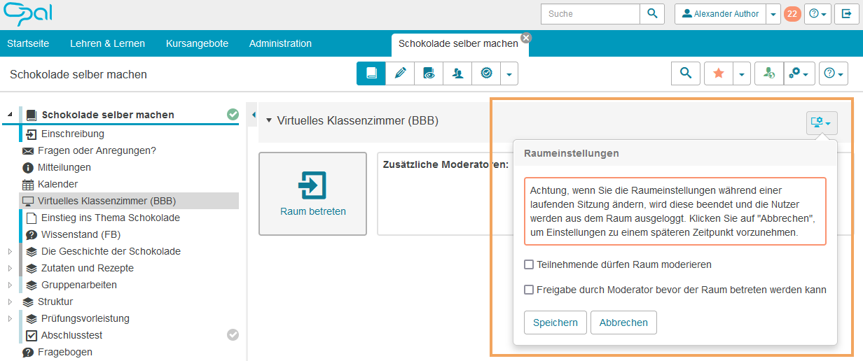Click the checkbox icon beside Abschlusstest

click(32, 335)
